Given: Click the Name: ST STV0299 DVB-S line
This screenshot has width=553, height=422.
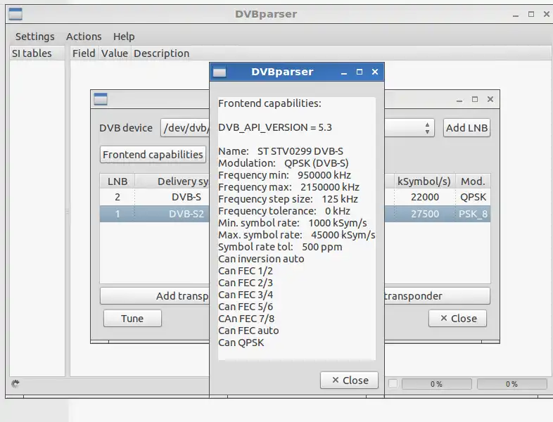Looking at the screenshot, I should pyautogui.click(x=281, y=151).
